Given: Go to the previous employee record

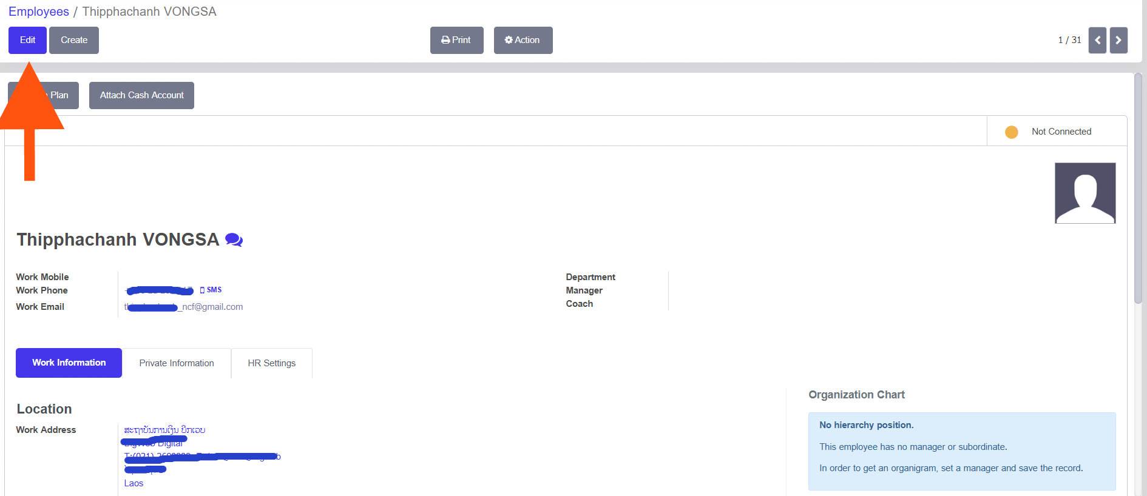Looking at the screenshot, I should tap(1097, 40).
